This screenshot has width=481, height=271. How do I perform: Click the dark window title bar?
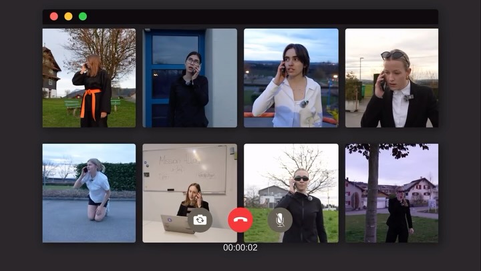[x=254, y=16]
